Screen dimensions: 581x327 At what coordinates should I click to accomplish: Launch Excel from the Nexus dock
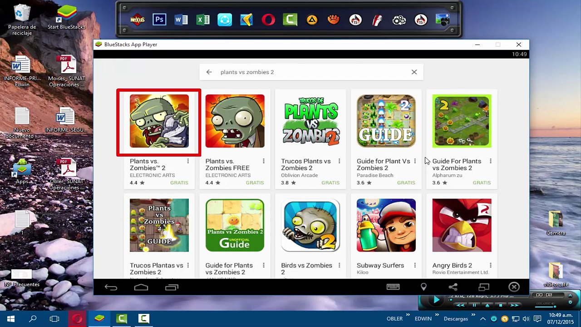[x=203, y=20]
